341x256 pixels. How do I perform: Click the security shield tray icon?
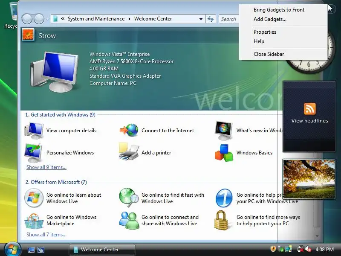point(273,249)
